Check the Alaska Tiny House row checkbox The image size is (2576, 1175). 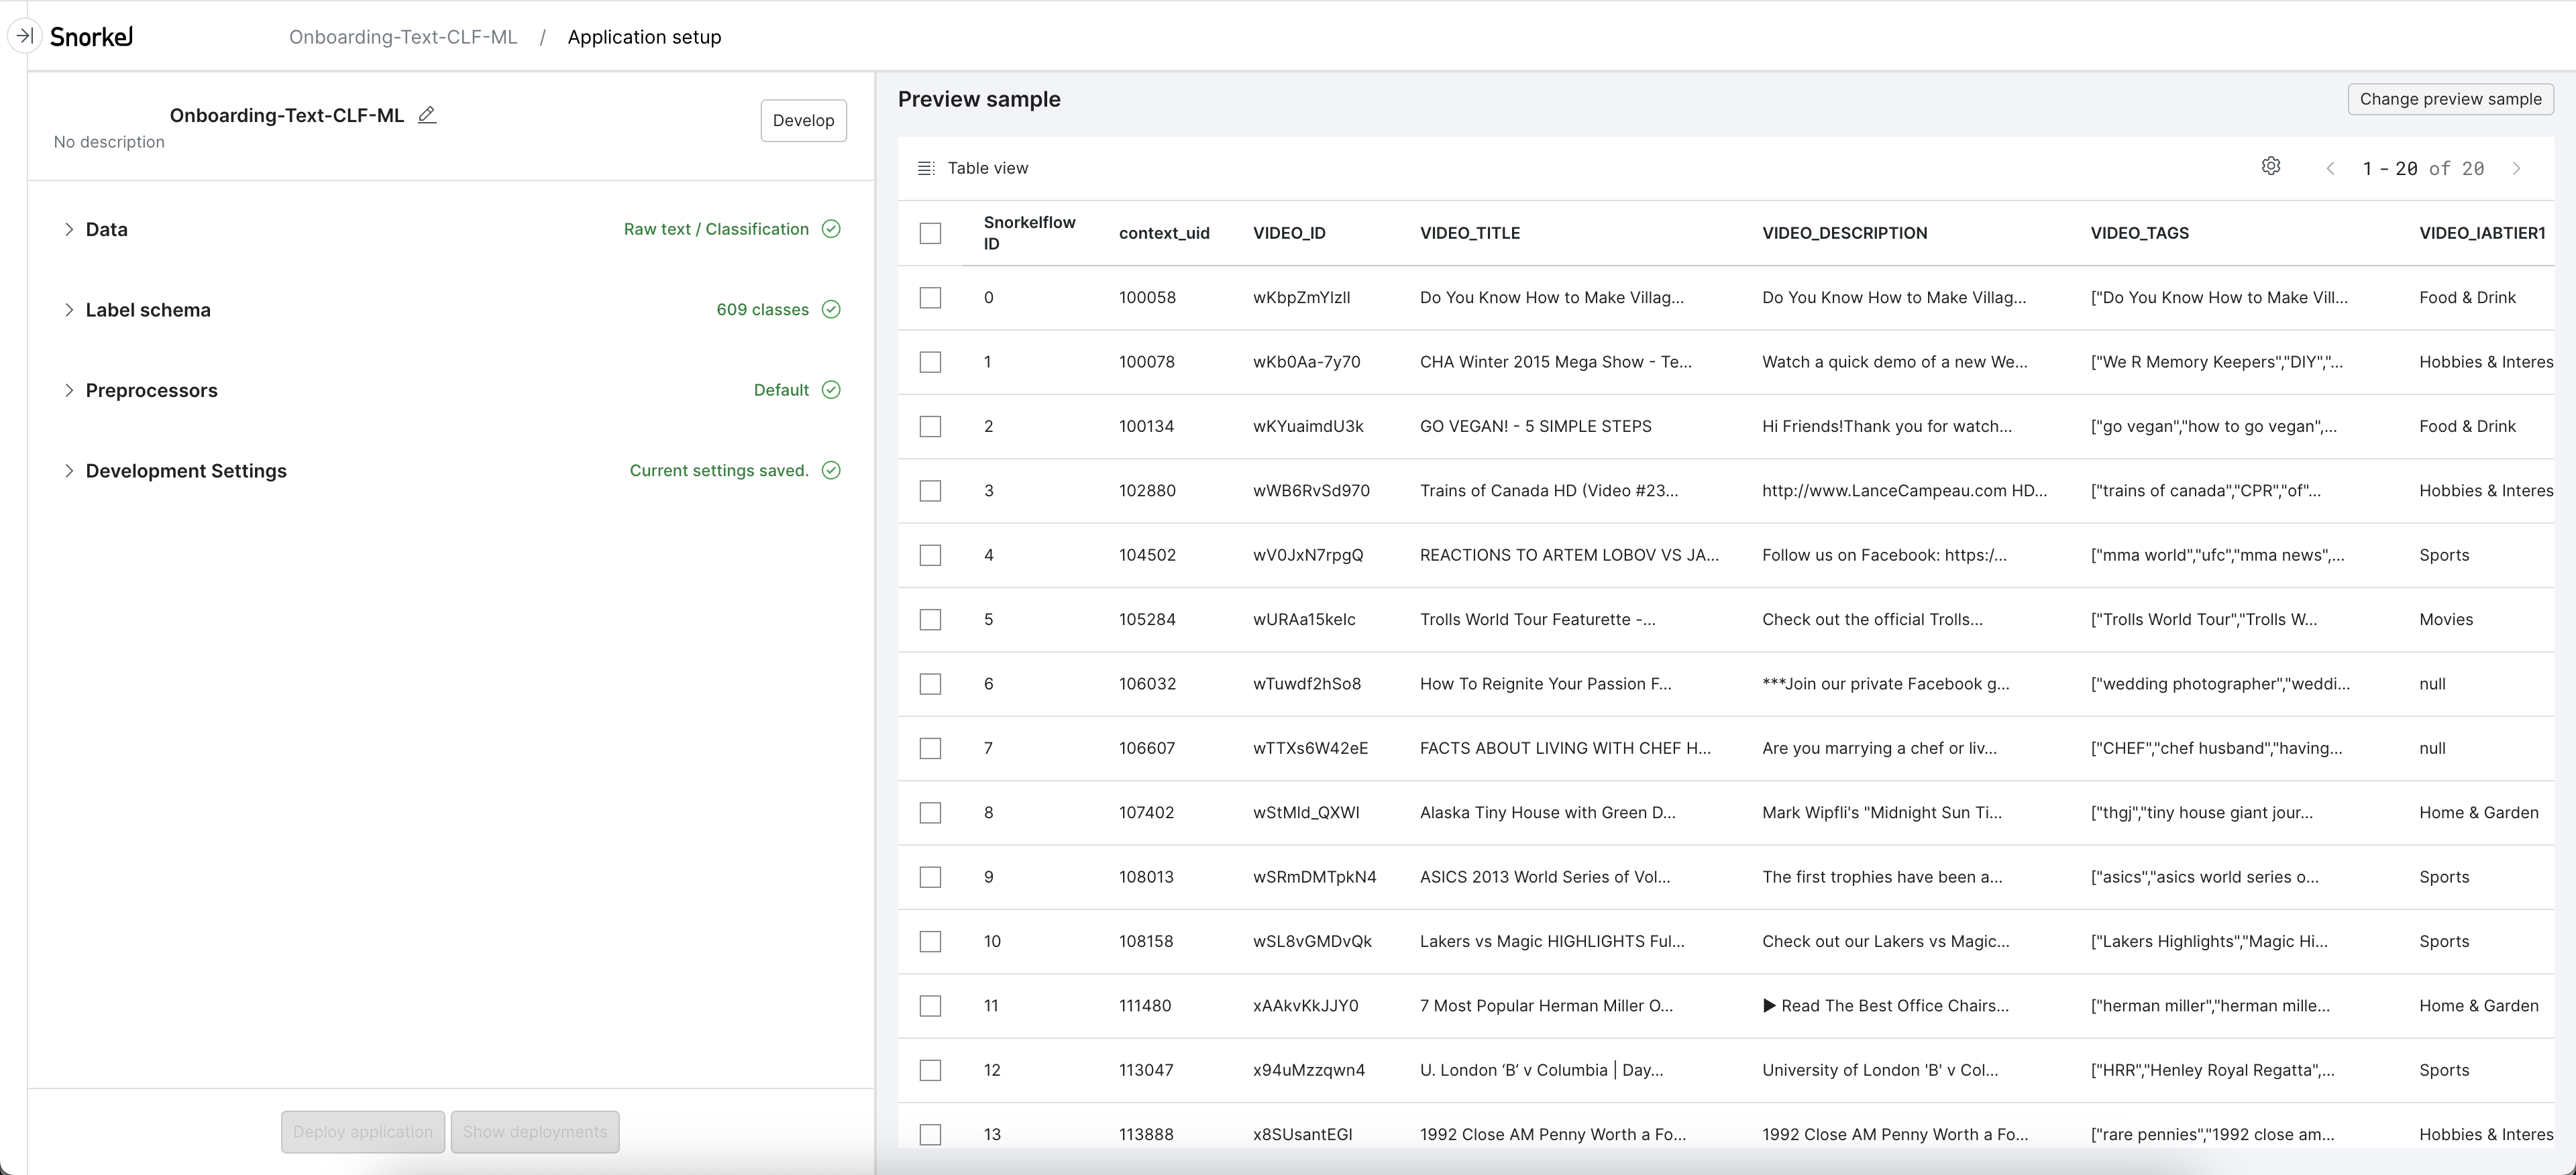click(930, 813)
